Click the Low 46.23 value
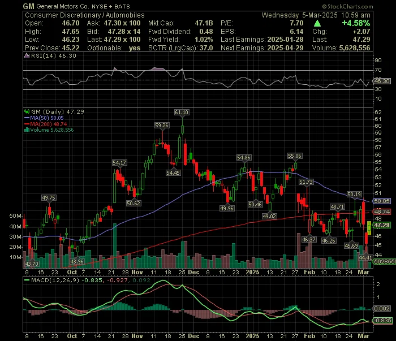The image size is (396, 341). 71,40
